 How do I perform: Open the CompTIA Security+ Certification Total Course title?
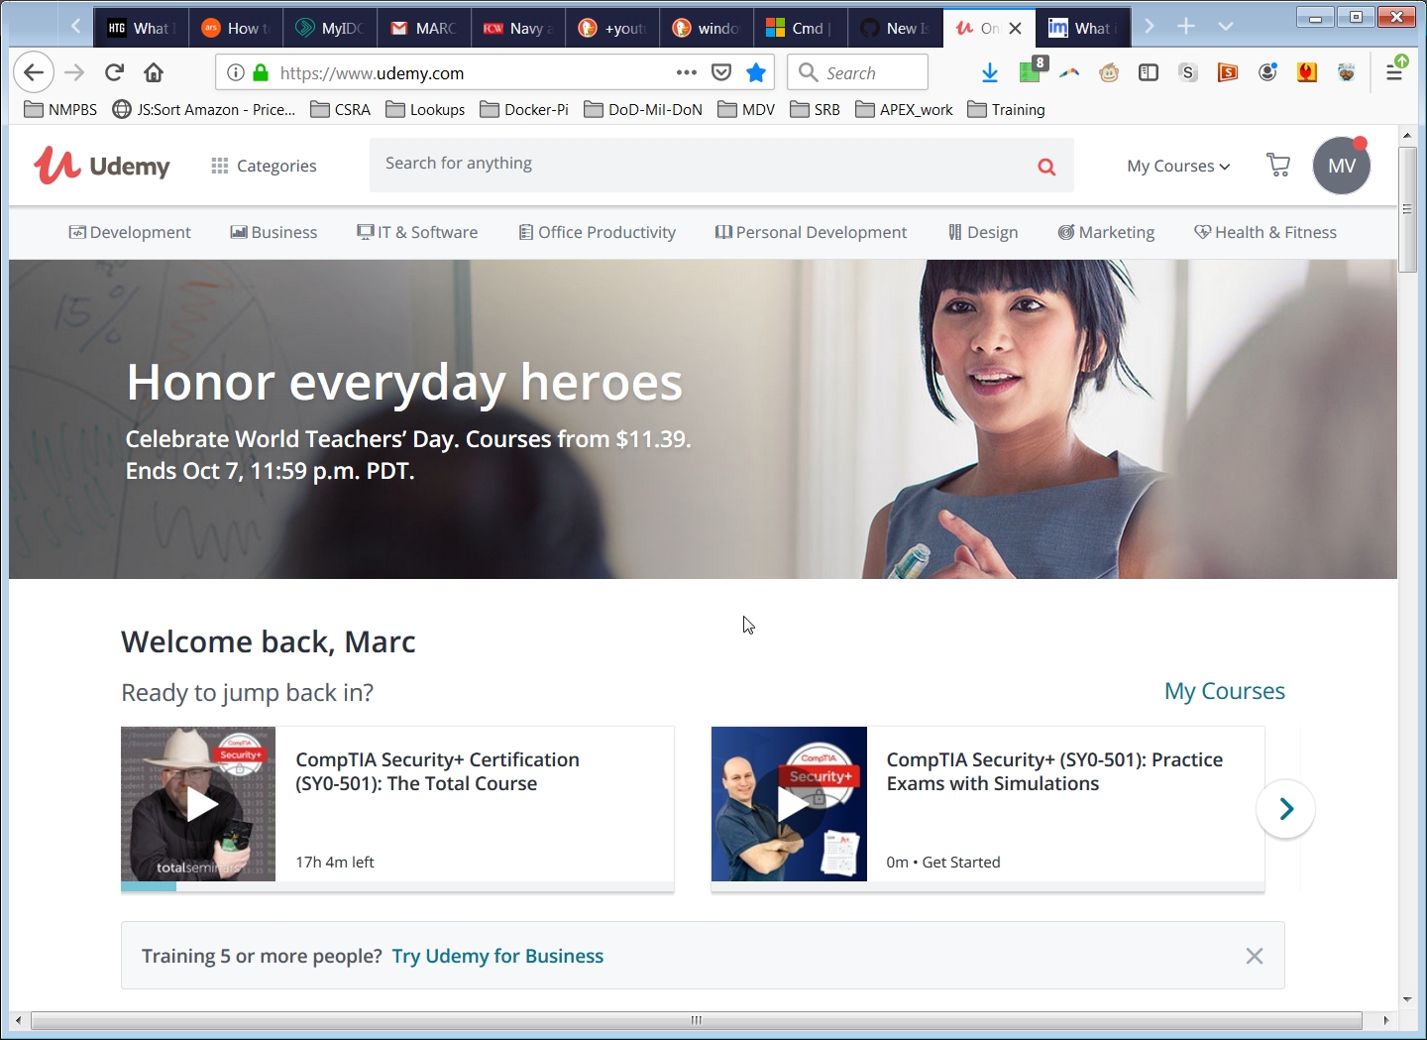click(x=437, y=771)
